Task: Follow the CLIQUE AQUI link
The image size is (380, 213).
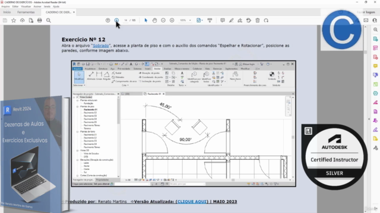Action: click(192, 201)
